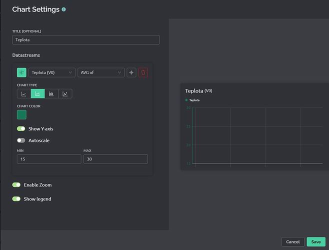This screenshot has height=250, width=329.
Task: Open the Teplota (V0) datastream dropdown
Action: click(52, 72)
